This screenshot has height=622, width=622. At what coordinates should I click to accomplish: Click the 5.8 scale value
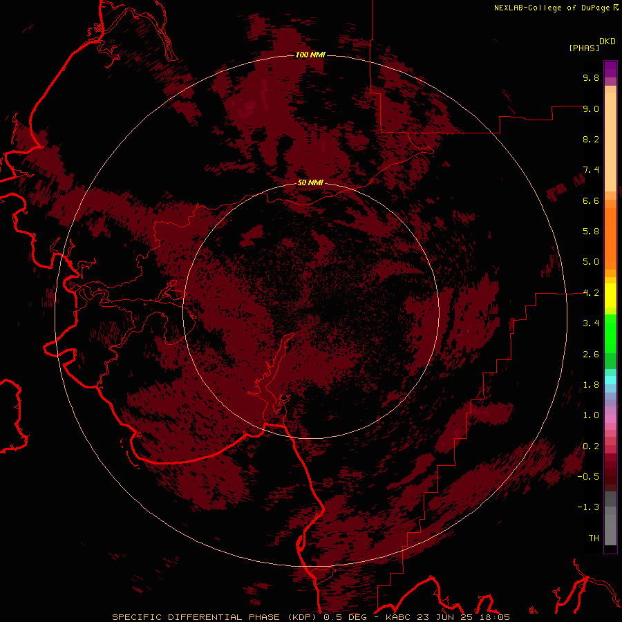click(x=591, y=232)
